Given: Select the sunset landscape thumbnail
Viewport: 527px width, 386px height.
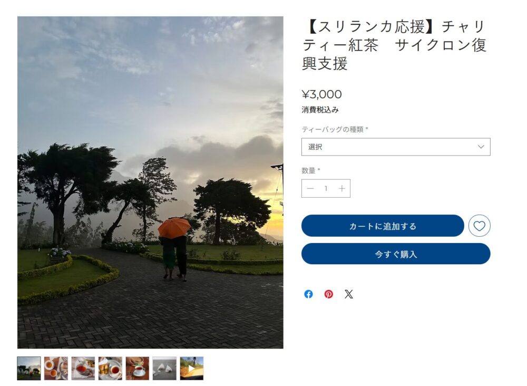Looking at the screenshot, I should (x=29, y=368).
